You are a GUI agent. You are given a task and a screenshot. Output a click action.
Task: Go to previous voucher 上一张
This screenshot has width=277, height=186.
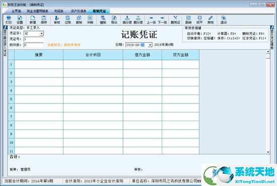[x=152, y=20]
